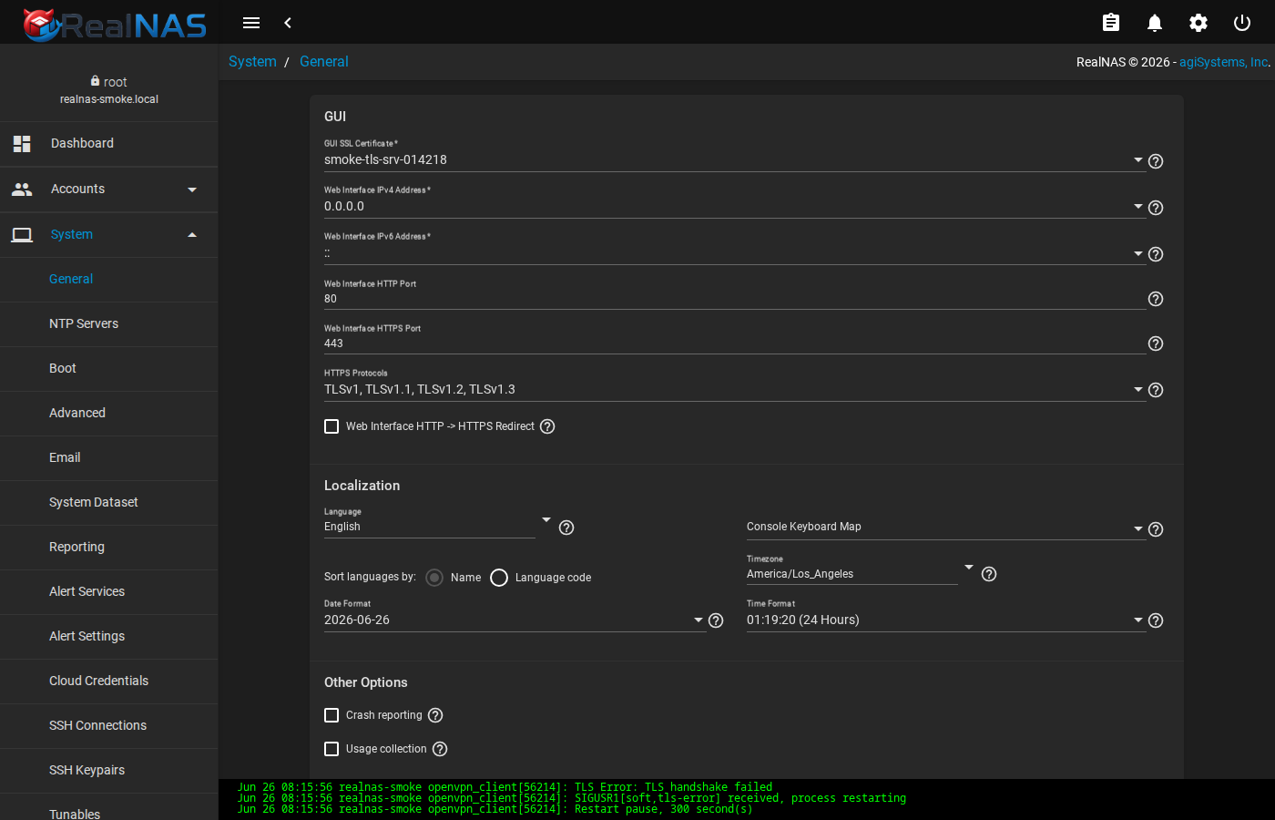Image resolution: width=1275 pixels, height=820 pixels.
Task: Open SSH Keypairs menu item
Action: pyautogui.click(x=109, y=771)
